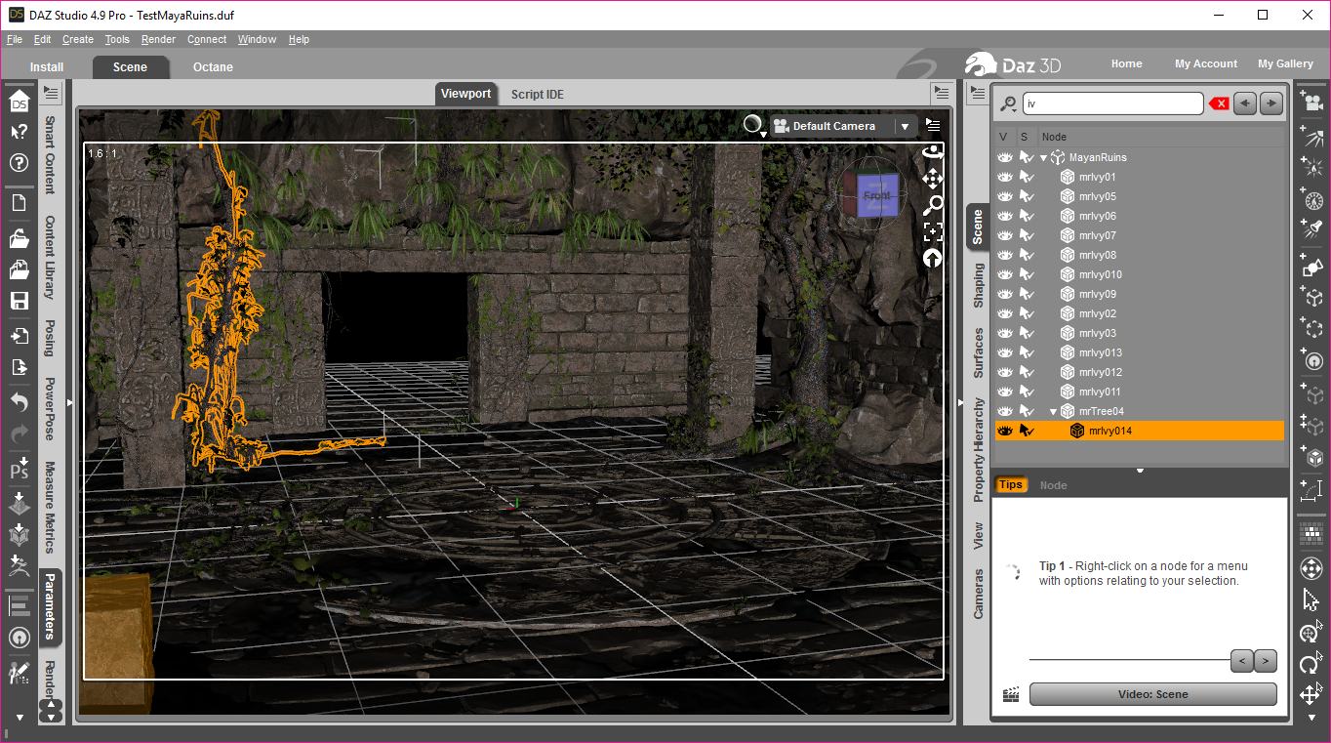
Task: Toggle visibility of mrIvy01
Action: coord(1005,177)
